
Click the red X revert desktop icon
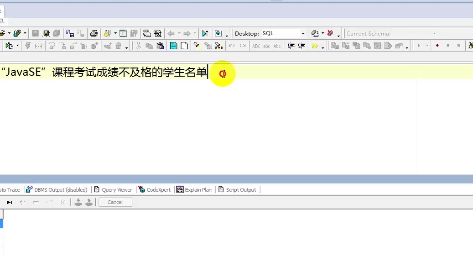point(330,33)
